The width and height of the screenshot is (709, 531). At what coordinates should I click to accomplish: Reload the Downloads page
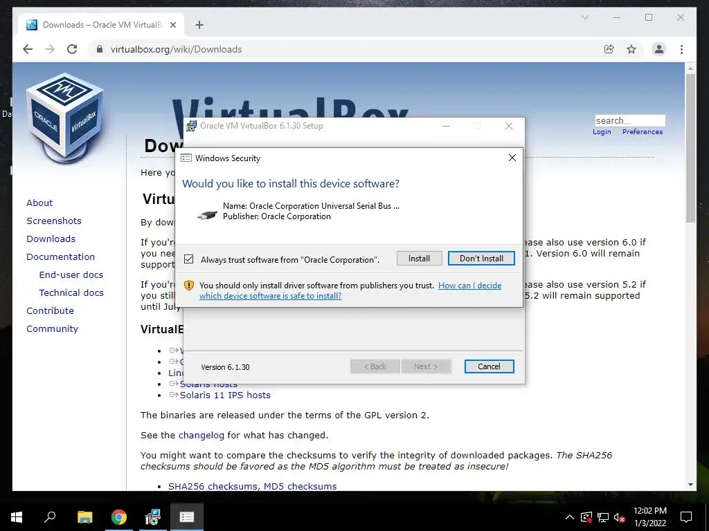(x=72, y=49)
